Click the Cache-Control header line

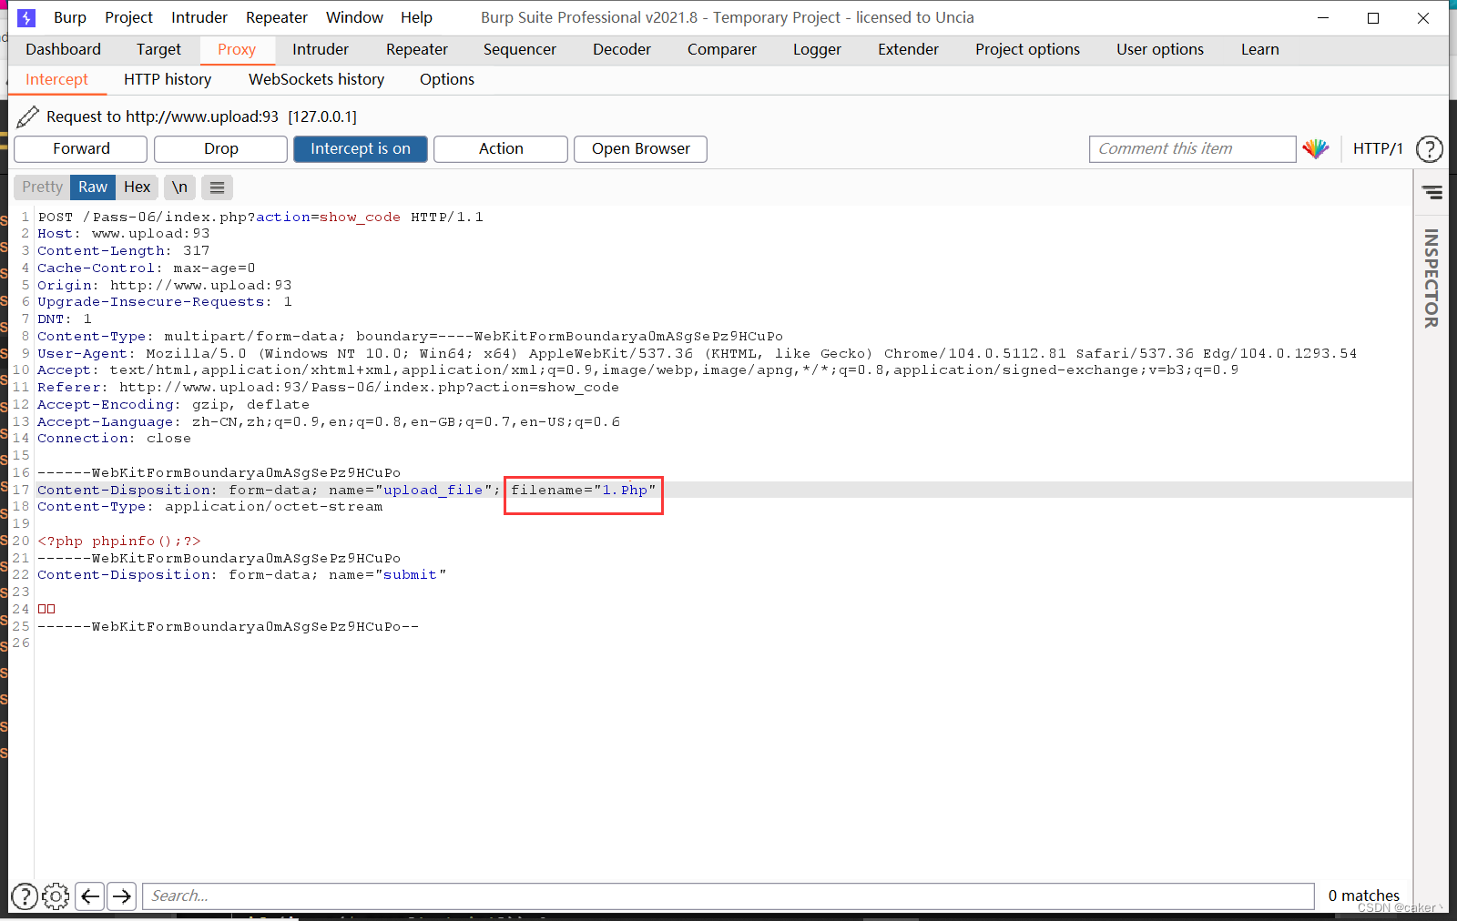[x=147, y=268]
